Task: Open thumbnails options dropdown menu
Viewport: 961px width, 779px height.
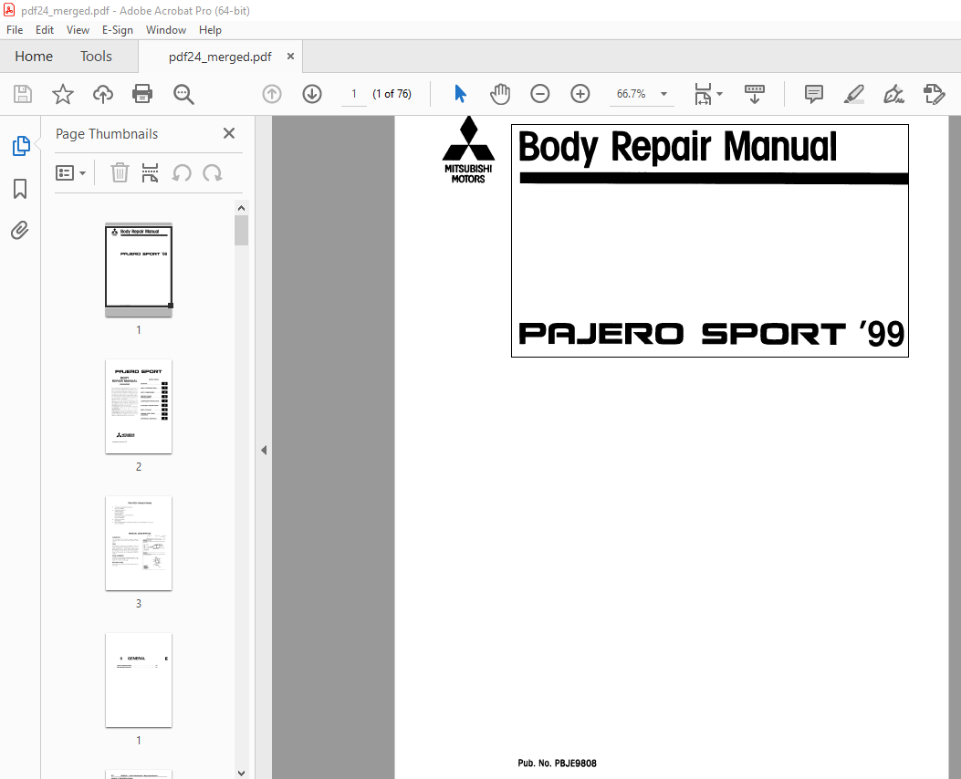Action: [70, 172]
